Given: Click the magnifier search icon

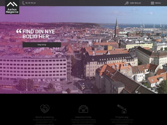Looking at the screenshot, I should click(x=127, y=3).
